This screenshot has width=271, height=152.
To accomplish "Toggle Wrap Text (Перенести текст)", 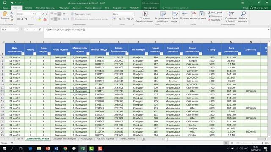I will coord(81,14).
